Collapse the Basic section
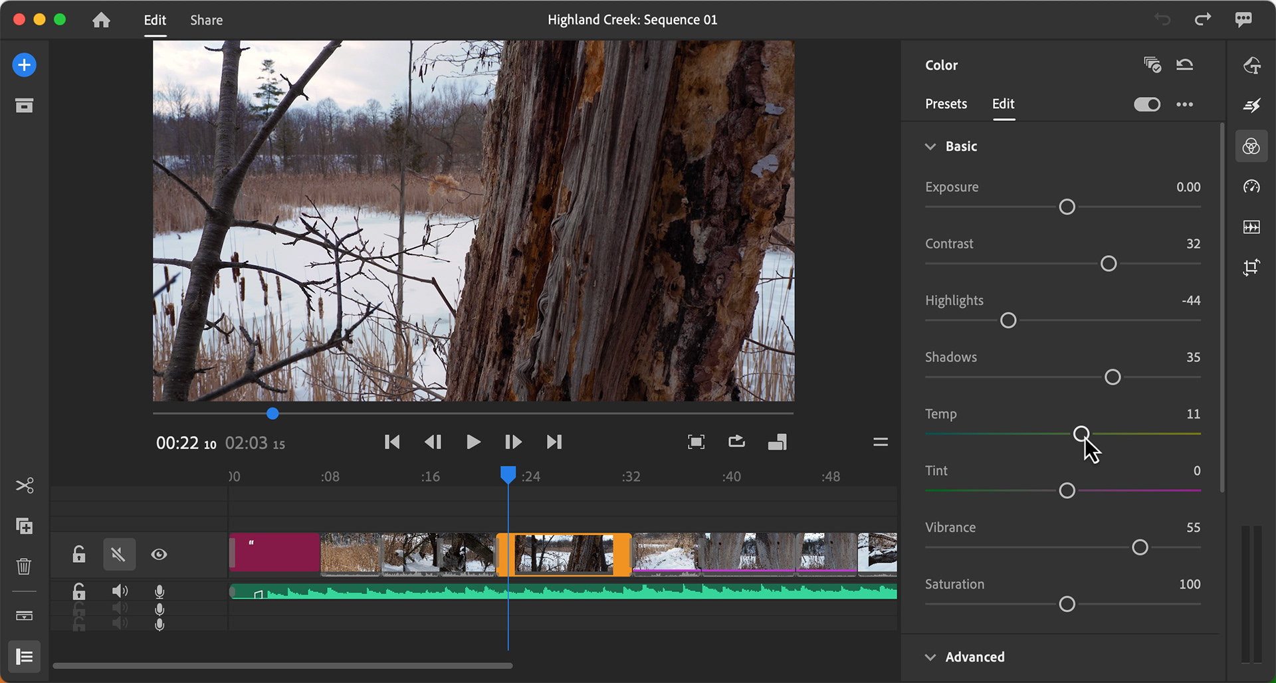1276x683 pixels. tap(930, 146)
